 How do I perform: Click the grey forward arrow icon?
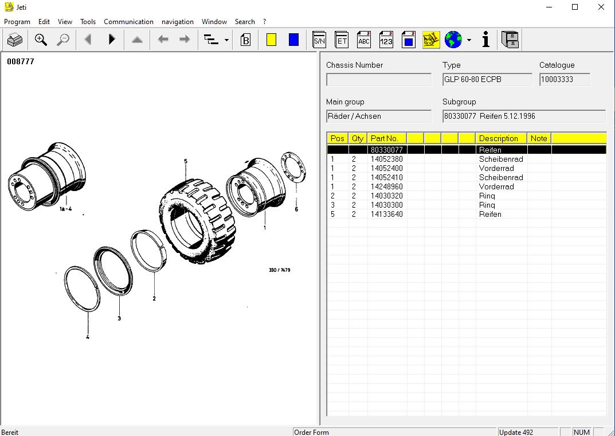tap(185, 39)
